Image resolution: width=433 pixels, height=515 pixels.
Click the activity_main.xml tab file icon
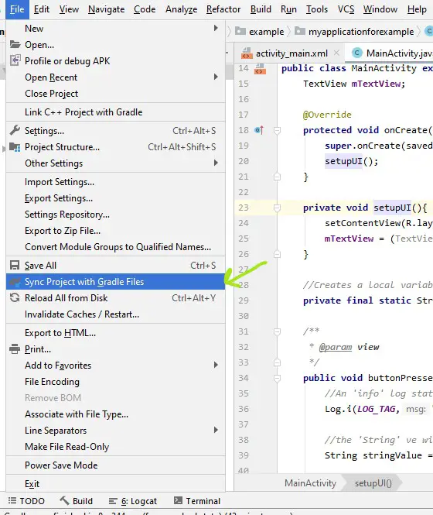[x=247, y=53]
